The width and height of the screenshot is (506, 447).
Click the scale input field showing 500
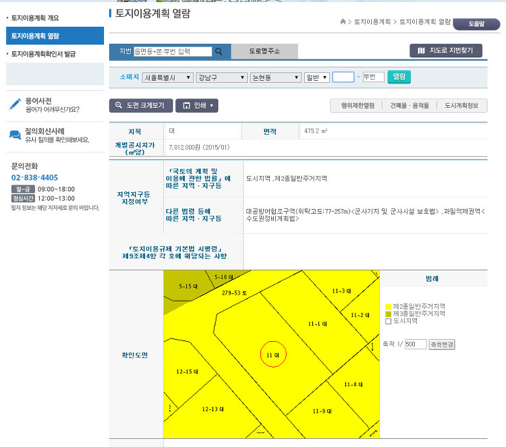tap(415, 345)
